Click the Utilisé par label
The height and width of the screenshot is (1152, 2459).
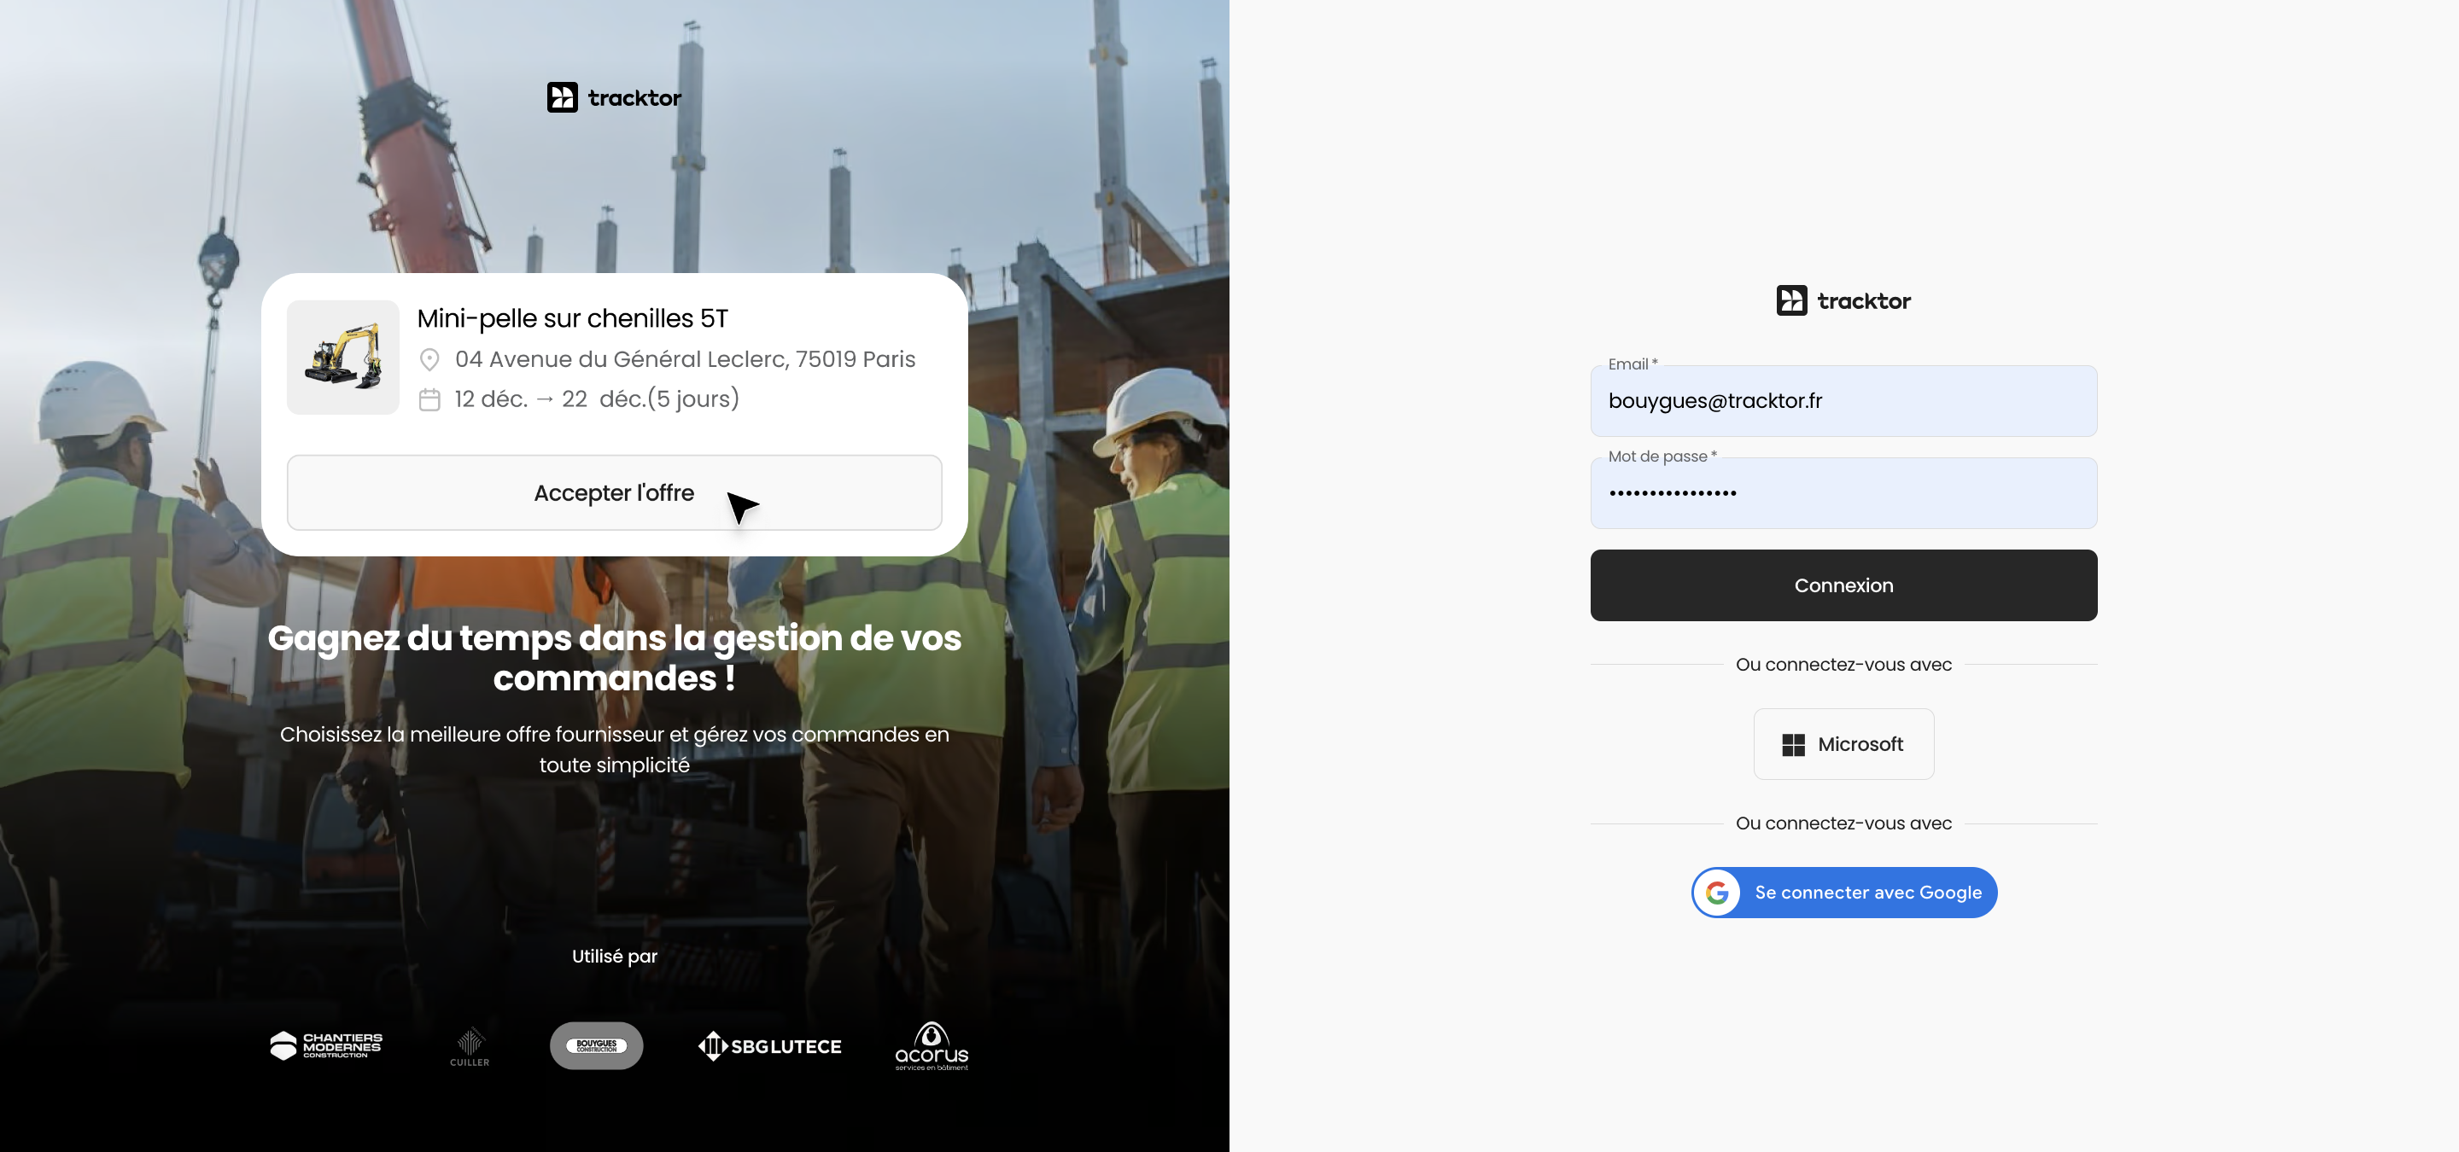pyautogui.click(x=614, y=957)
